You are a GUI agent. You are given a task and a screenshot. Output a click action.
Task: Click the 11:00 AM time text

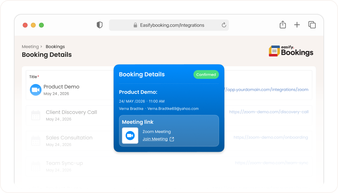157,101
